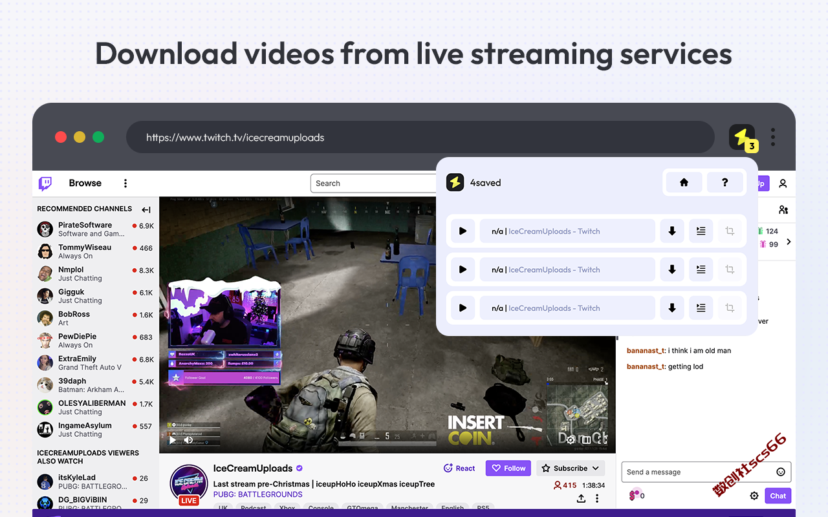Open quality list for top popup entry
Image resolution: width=828 pixels, height=517 pixels.
click(701, 231)
